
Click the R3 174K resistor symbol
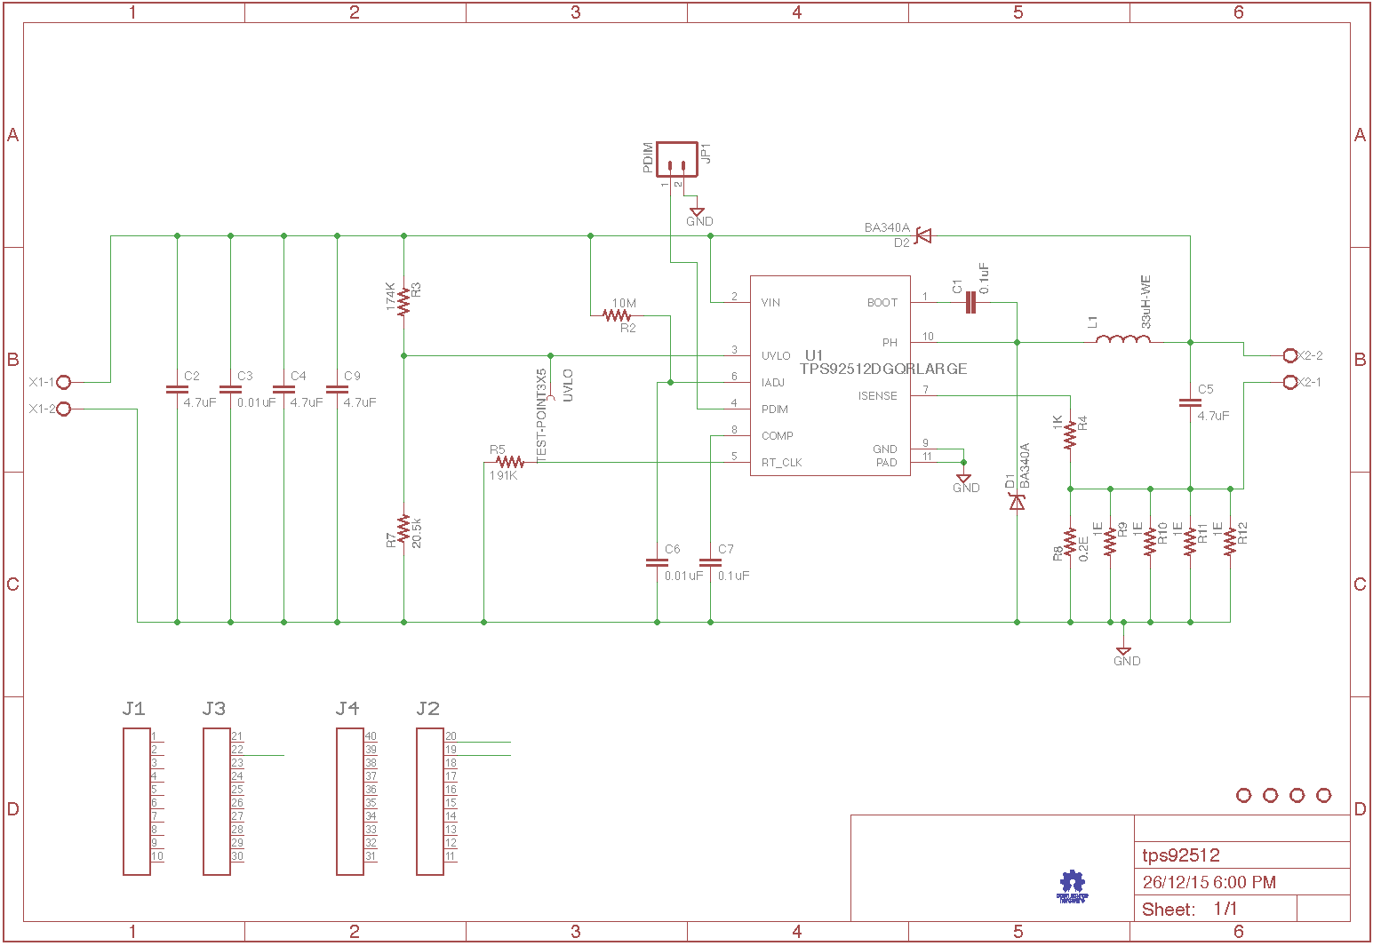(404, 301)
